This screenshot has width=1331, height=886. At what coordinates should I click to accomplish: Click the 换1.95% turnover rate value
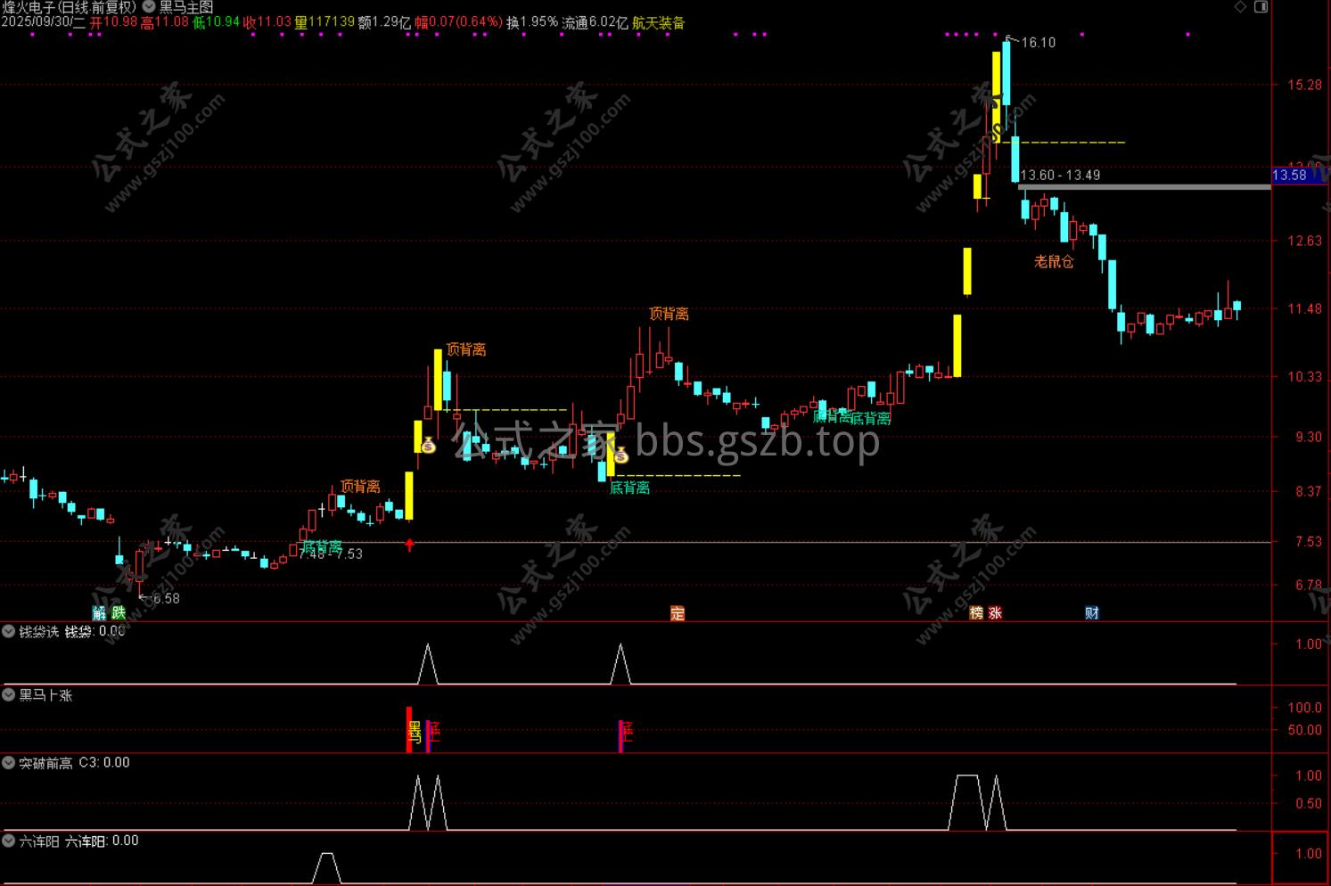click(x=532, y=23)
